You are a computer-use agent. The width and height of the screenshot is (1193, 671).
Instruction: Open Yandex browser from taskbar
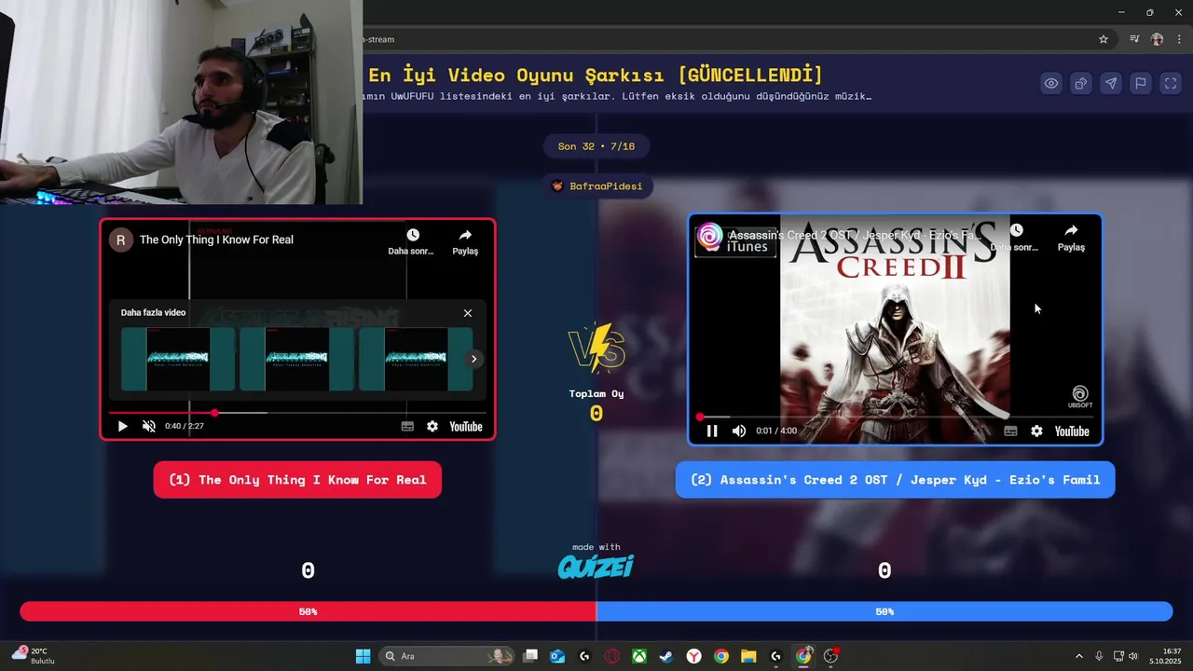click(x=694, y=656)
